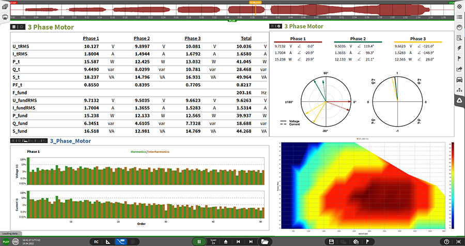Expand the playback Speed 1x selector
Image resolution: width=465 pixels, height=246 pixels.
point(213,241)
